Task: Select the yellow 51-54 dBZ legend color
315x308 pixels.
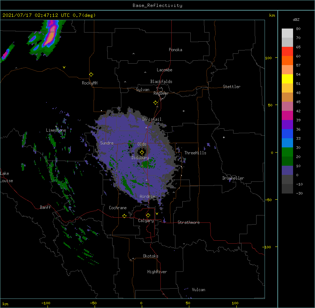Action: pos(287,79)
